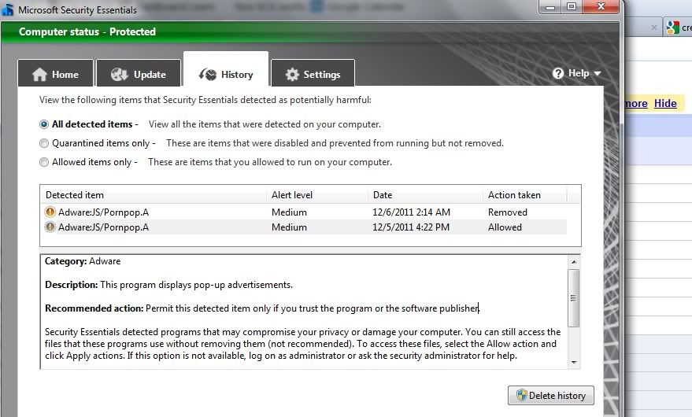This screenshot has height=417, width=692.
Task: Click the description pane scrollbar thumb
Action: [574, 298]
